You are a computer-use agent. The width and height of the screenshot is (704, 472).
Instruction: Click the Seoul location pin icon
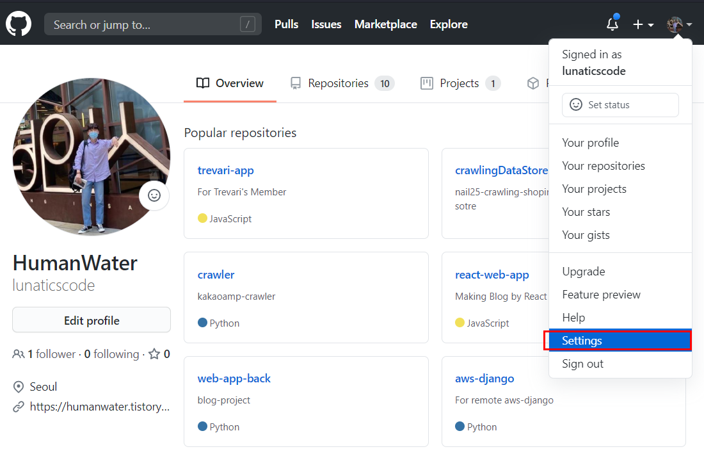[x=19, y=387]
